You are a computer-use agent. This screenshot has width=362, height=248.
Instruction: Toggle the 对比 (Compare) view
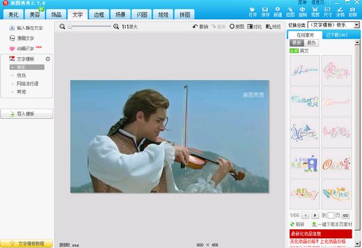tap(255, 27)
